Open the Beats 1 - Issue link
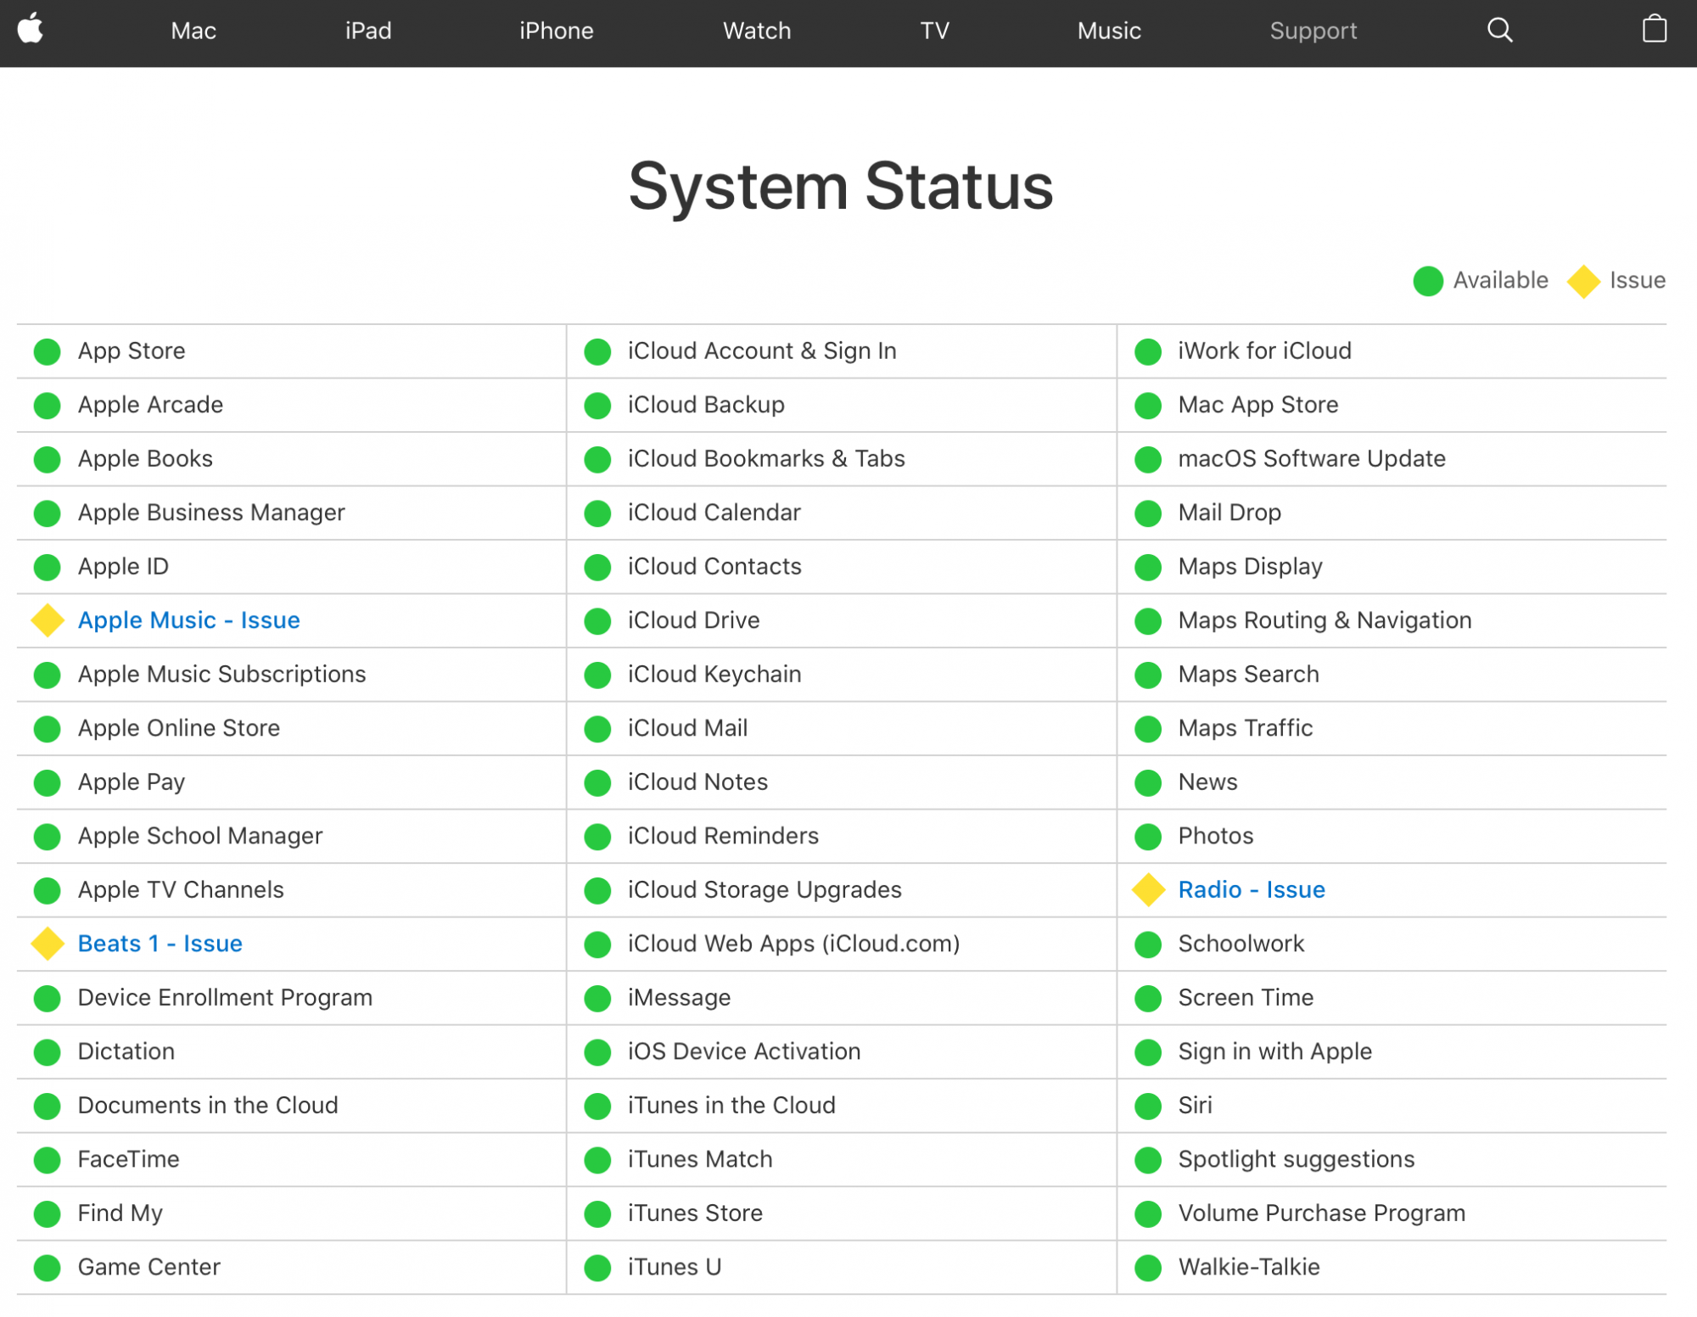1697x1317 pixels. pyautogui.click(x=160, y=944)
